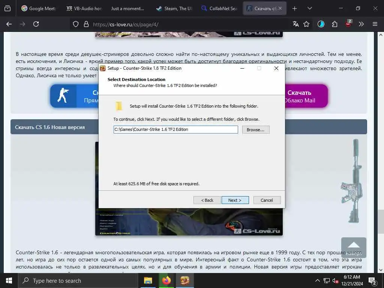The height and width of the screenshot is (288, 384).
Task: Go back in the setup wizard
Action: pyautogui.click(x=207, y=200)
